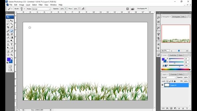The width and height of the screenshot is (197, 111).
Task: Select the Clone Stamp tool
Action: (8, 34)
